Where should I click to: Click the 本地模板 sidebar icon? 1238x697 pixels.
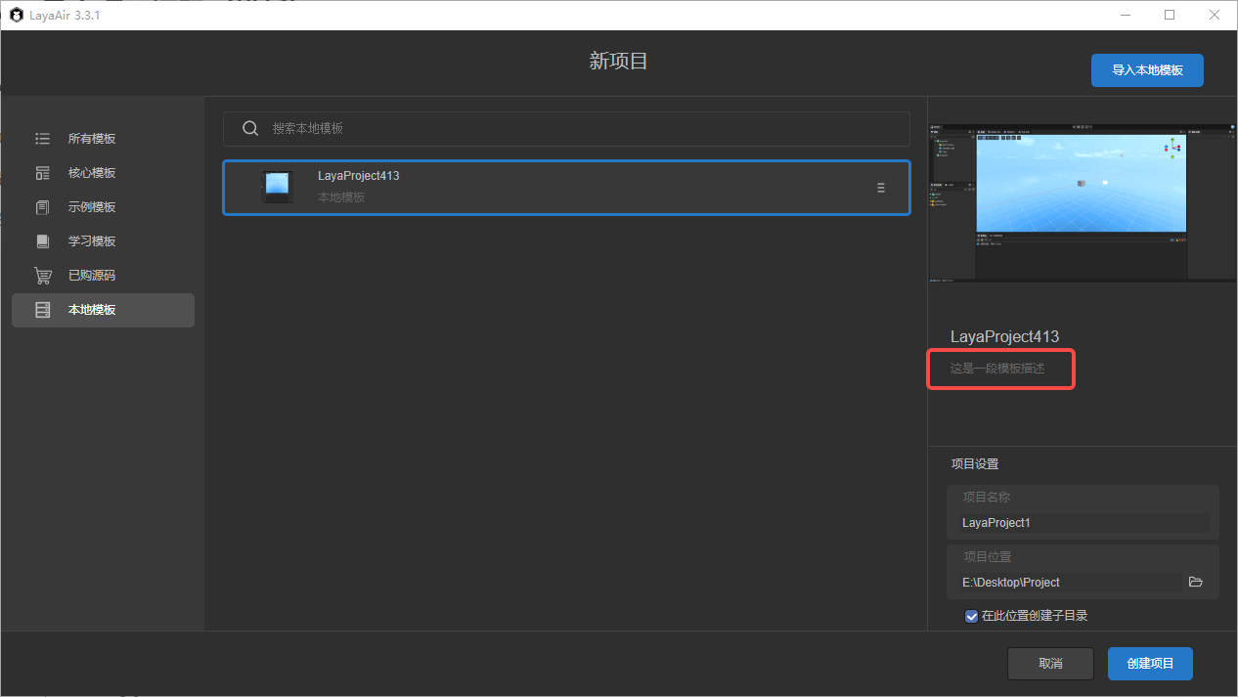42,310
